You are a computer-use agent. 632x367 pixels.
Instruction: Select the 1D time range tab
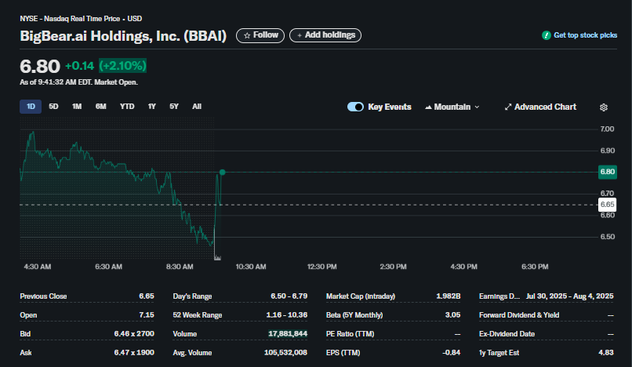(31, 107)
